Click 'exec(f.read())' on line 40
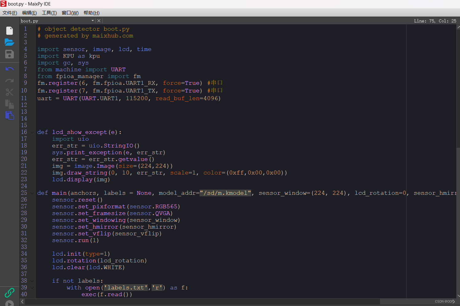 click(107, 294)
